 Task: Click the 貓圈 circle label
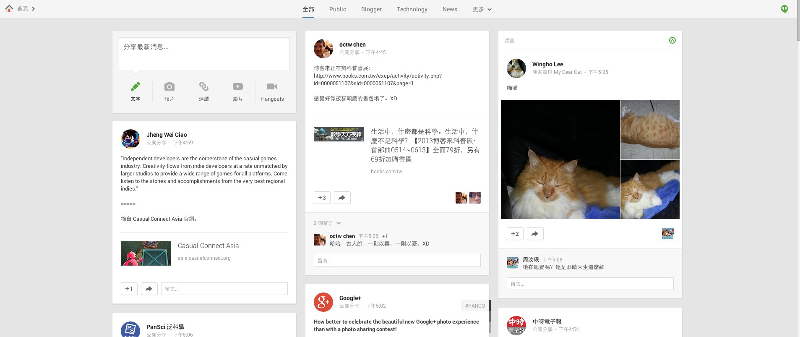(510, 41)
